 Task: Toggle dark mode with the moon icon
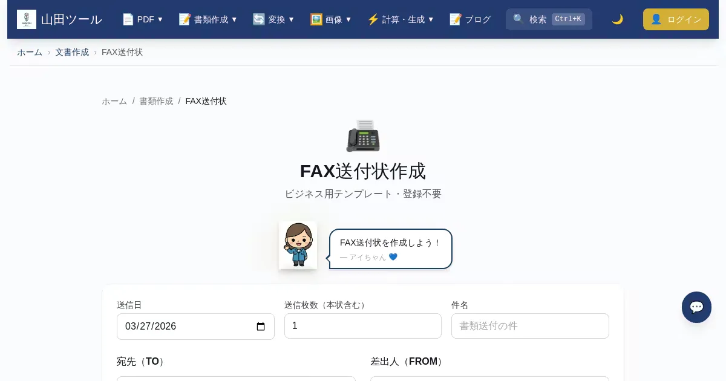coord(617,19)
